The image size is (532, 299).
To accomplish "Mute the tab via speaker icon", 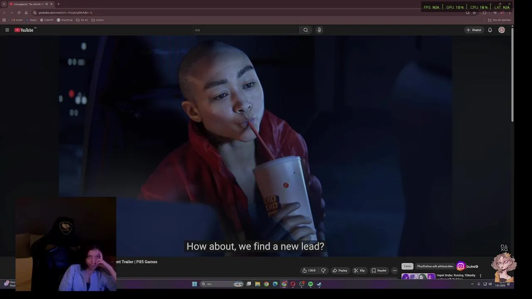I will 47,4.
